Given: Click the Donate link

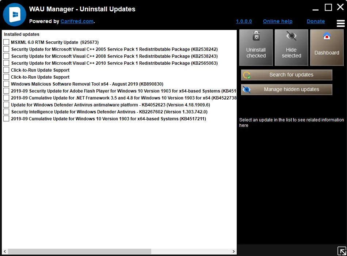Looking at the screenshot, I should [x=316, y=21].
